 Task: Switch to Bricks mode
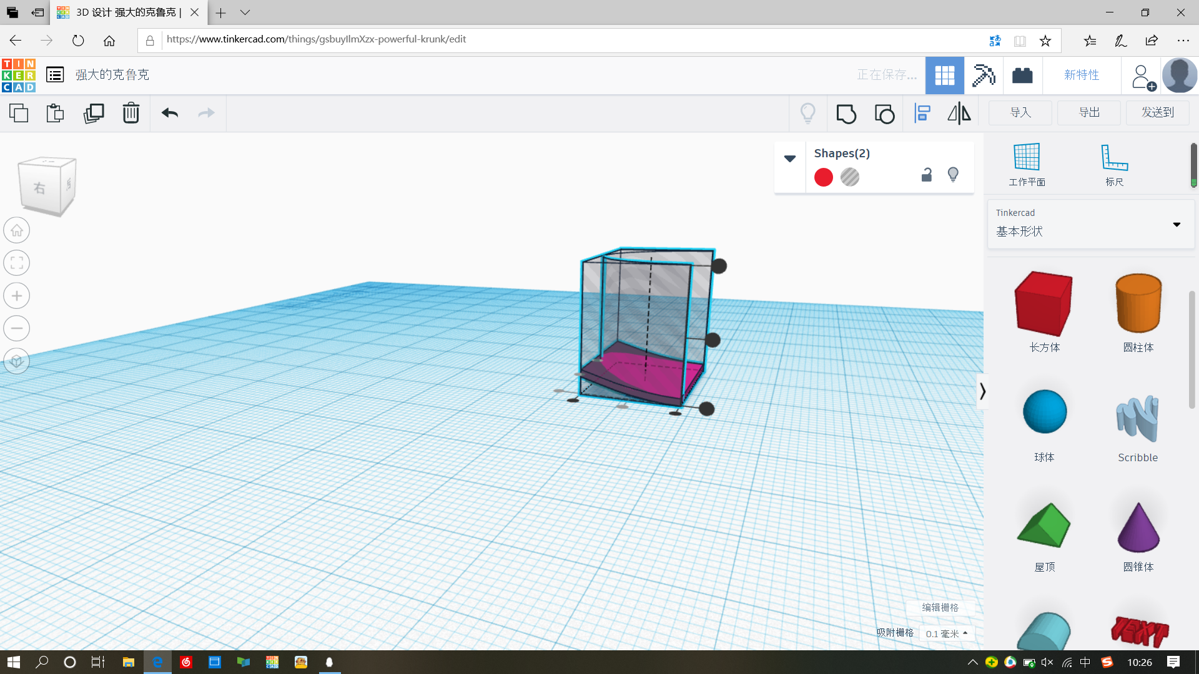(x=1022, y=76)
